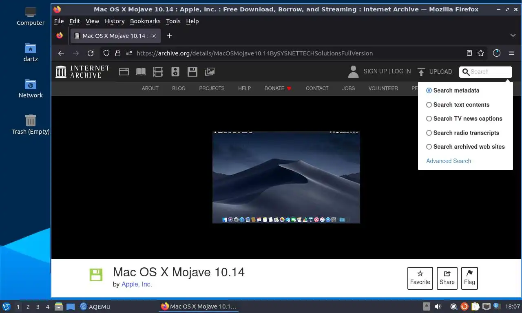Click the UPLOAD link
Image resolution: width=522 pixels, height=313 pixels.
point(441,72)
